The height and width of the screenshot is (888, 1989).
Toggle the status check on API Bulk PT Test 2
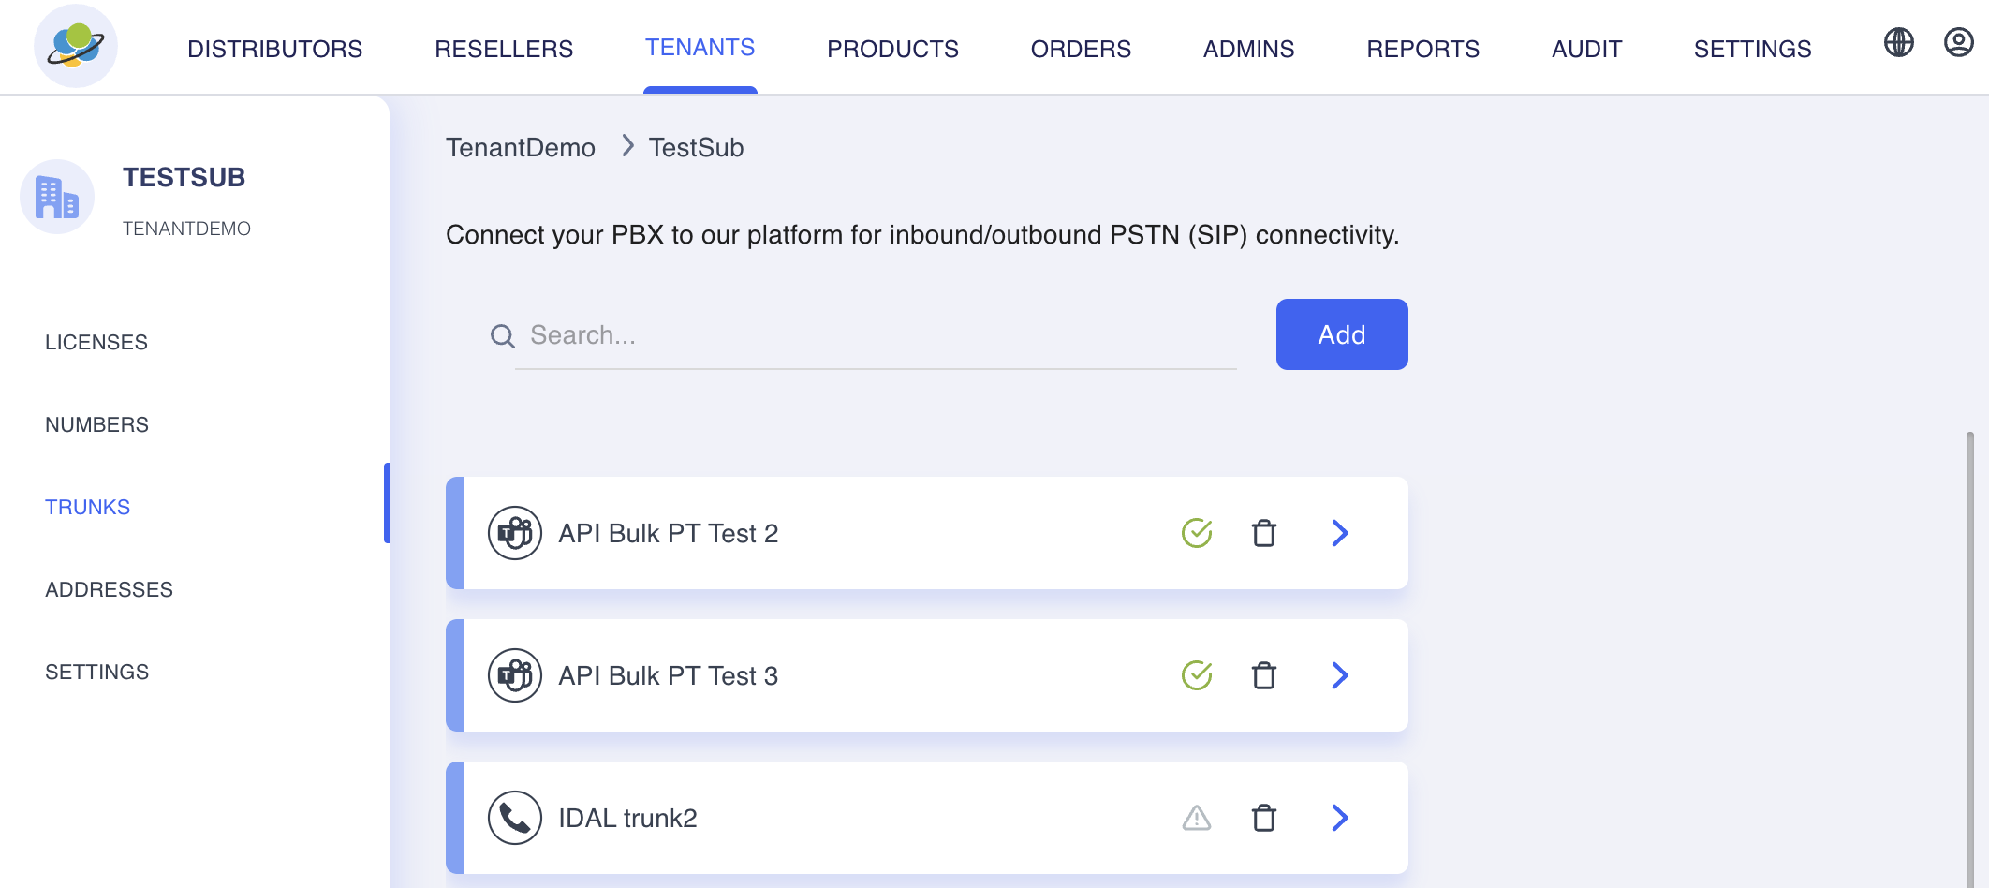point(1197,533)
